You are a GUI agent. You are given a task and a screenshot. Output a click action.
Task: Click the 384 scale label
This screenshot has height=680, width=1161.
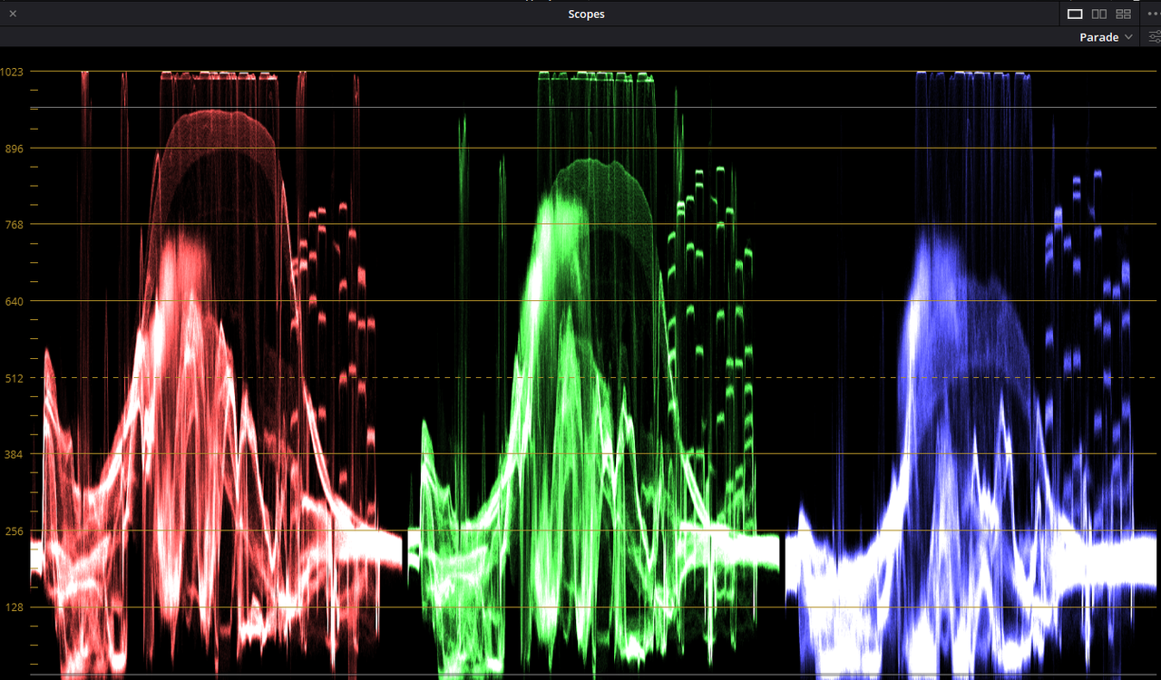(15, 454)
